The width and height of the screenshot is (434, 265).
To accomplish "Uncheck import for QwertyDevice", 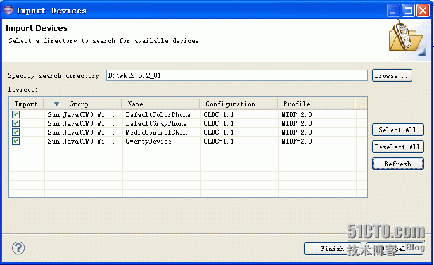I will [16, 141].
